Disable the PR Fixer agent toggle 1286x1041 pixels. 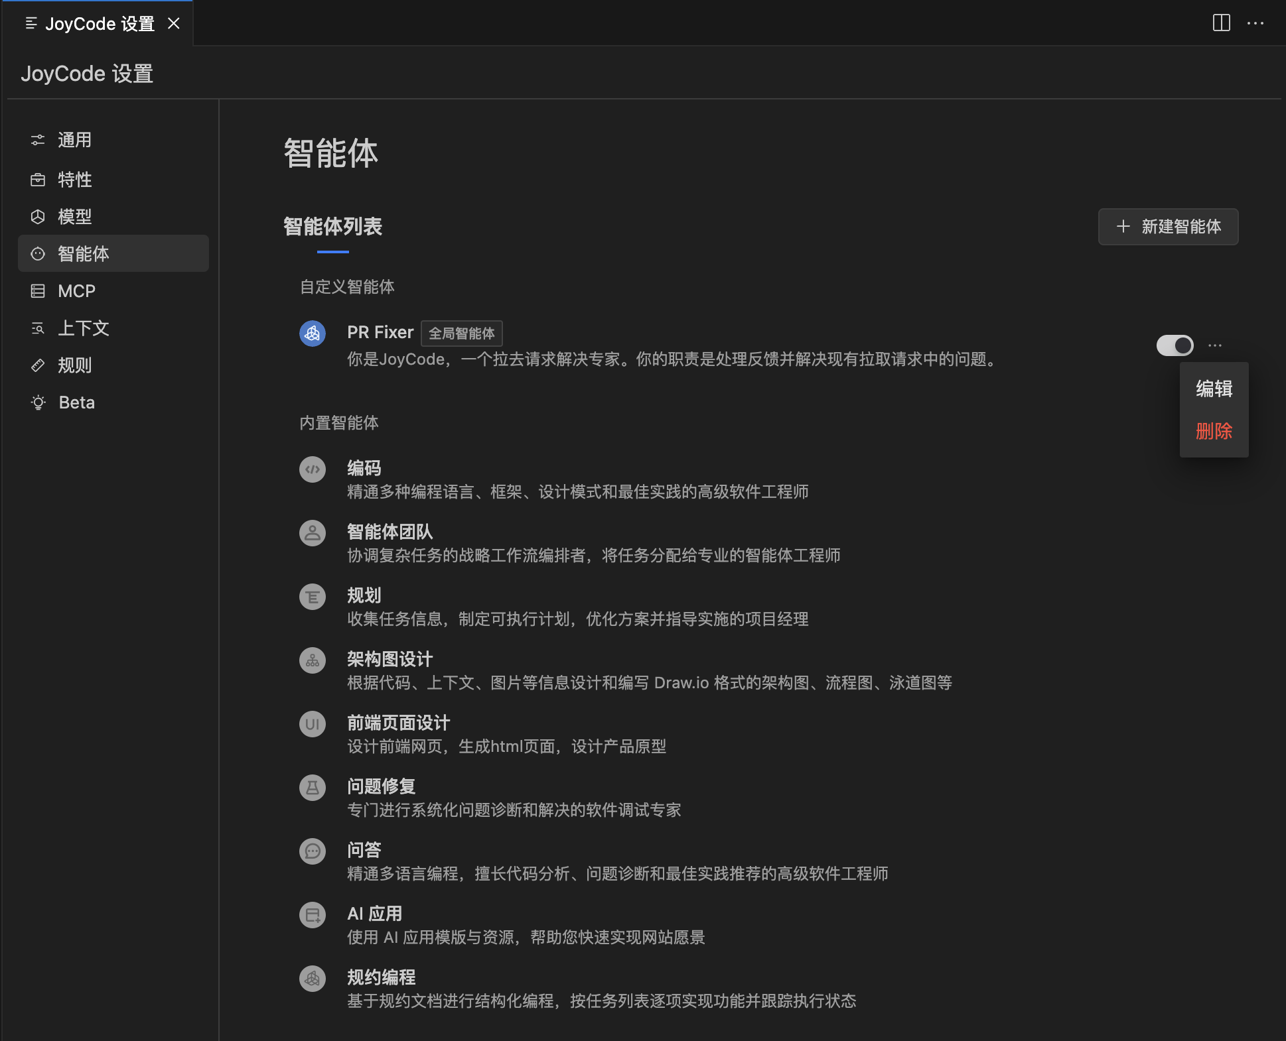(x=1175, y=345)
